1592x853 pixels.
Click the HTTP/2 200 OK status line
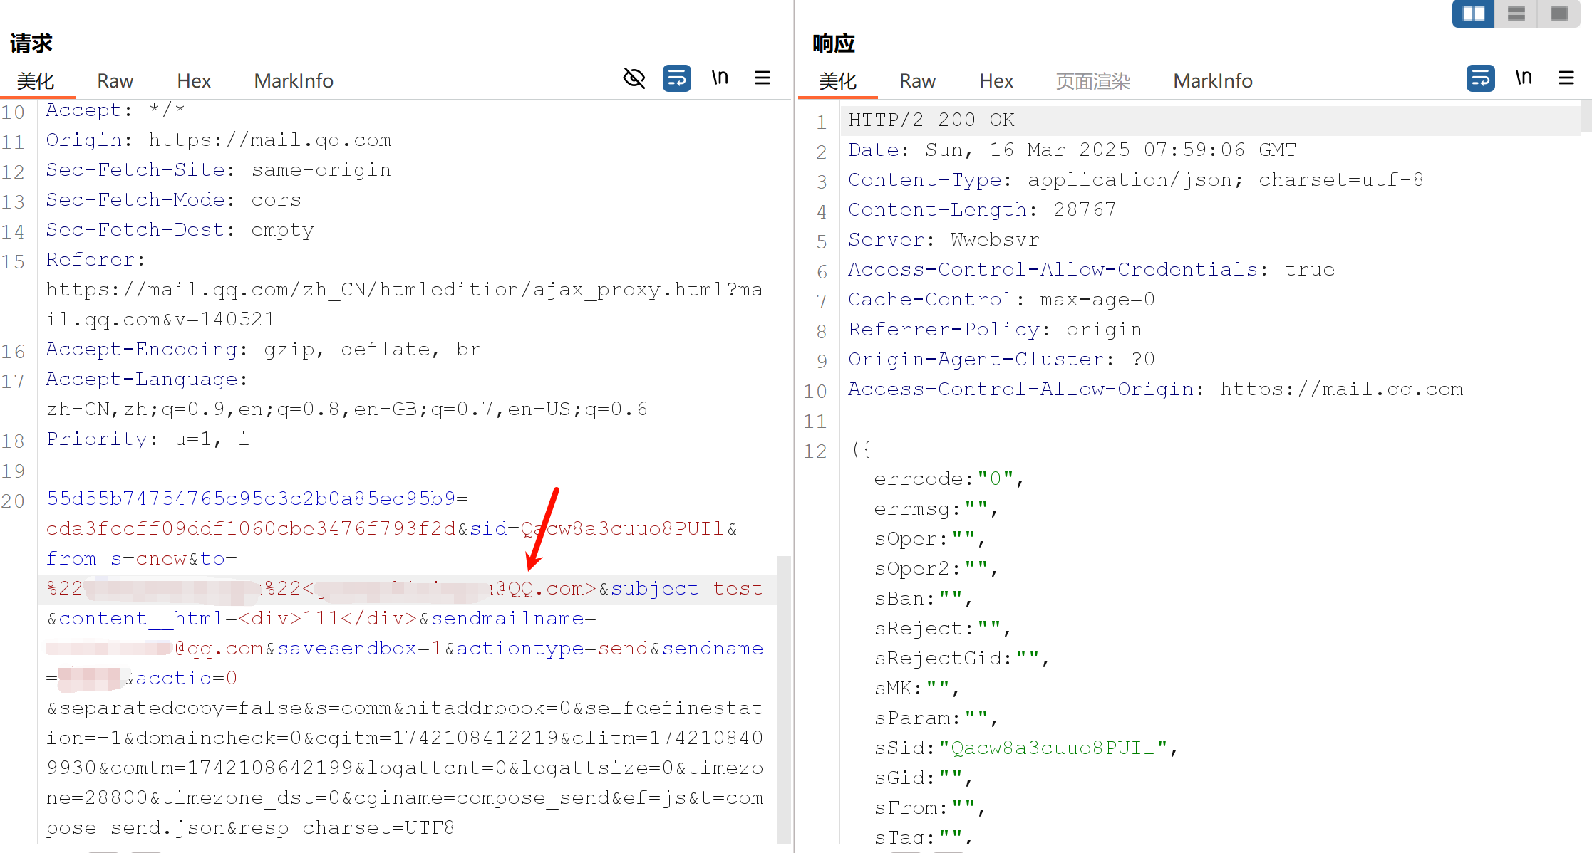pyautogui.click(x=931, y=120)
